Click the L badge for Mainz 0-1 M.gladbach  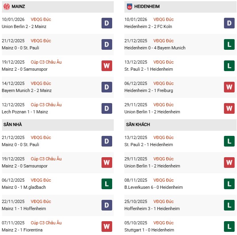click(x=107, y=184)
